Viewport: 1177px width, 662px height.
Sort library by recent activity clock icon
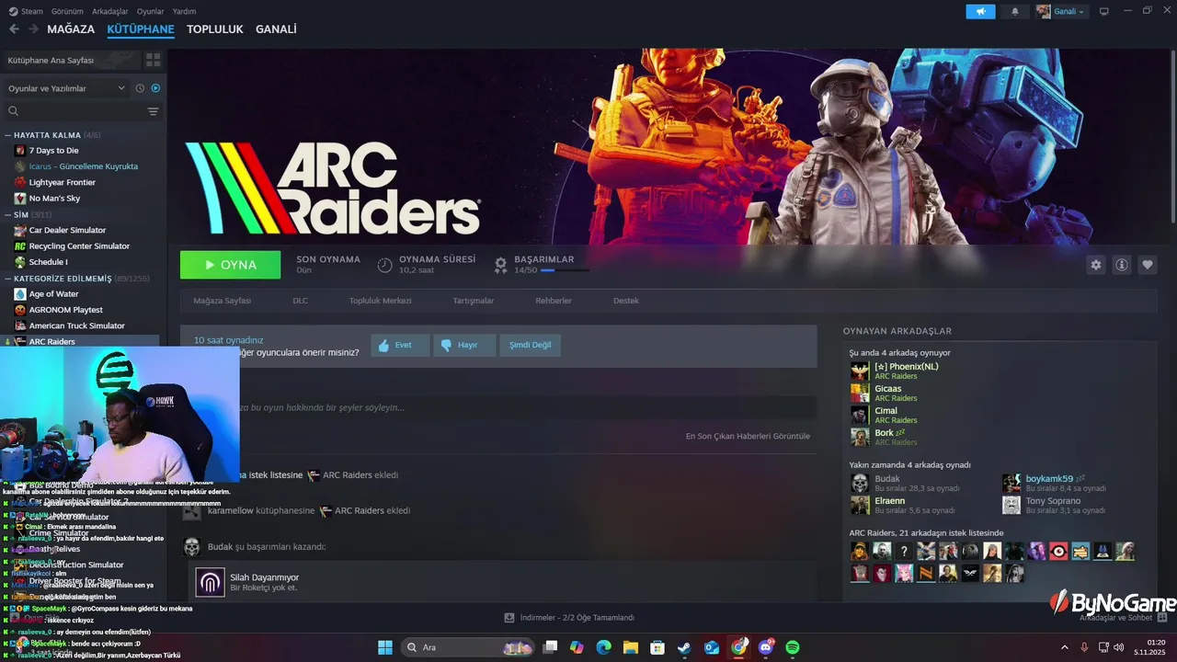(140, 88)
